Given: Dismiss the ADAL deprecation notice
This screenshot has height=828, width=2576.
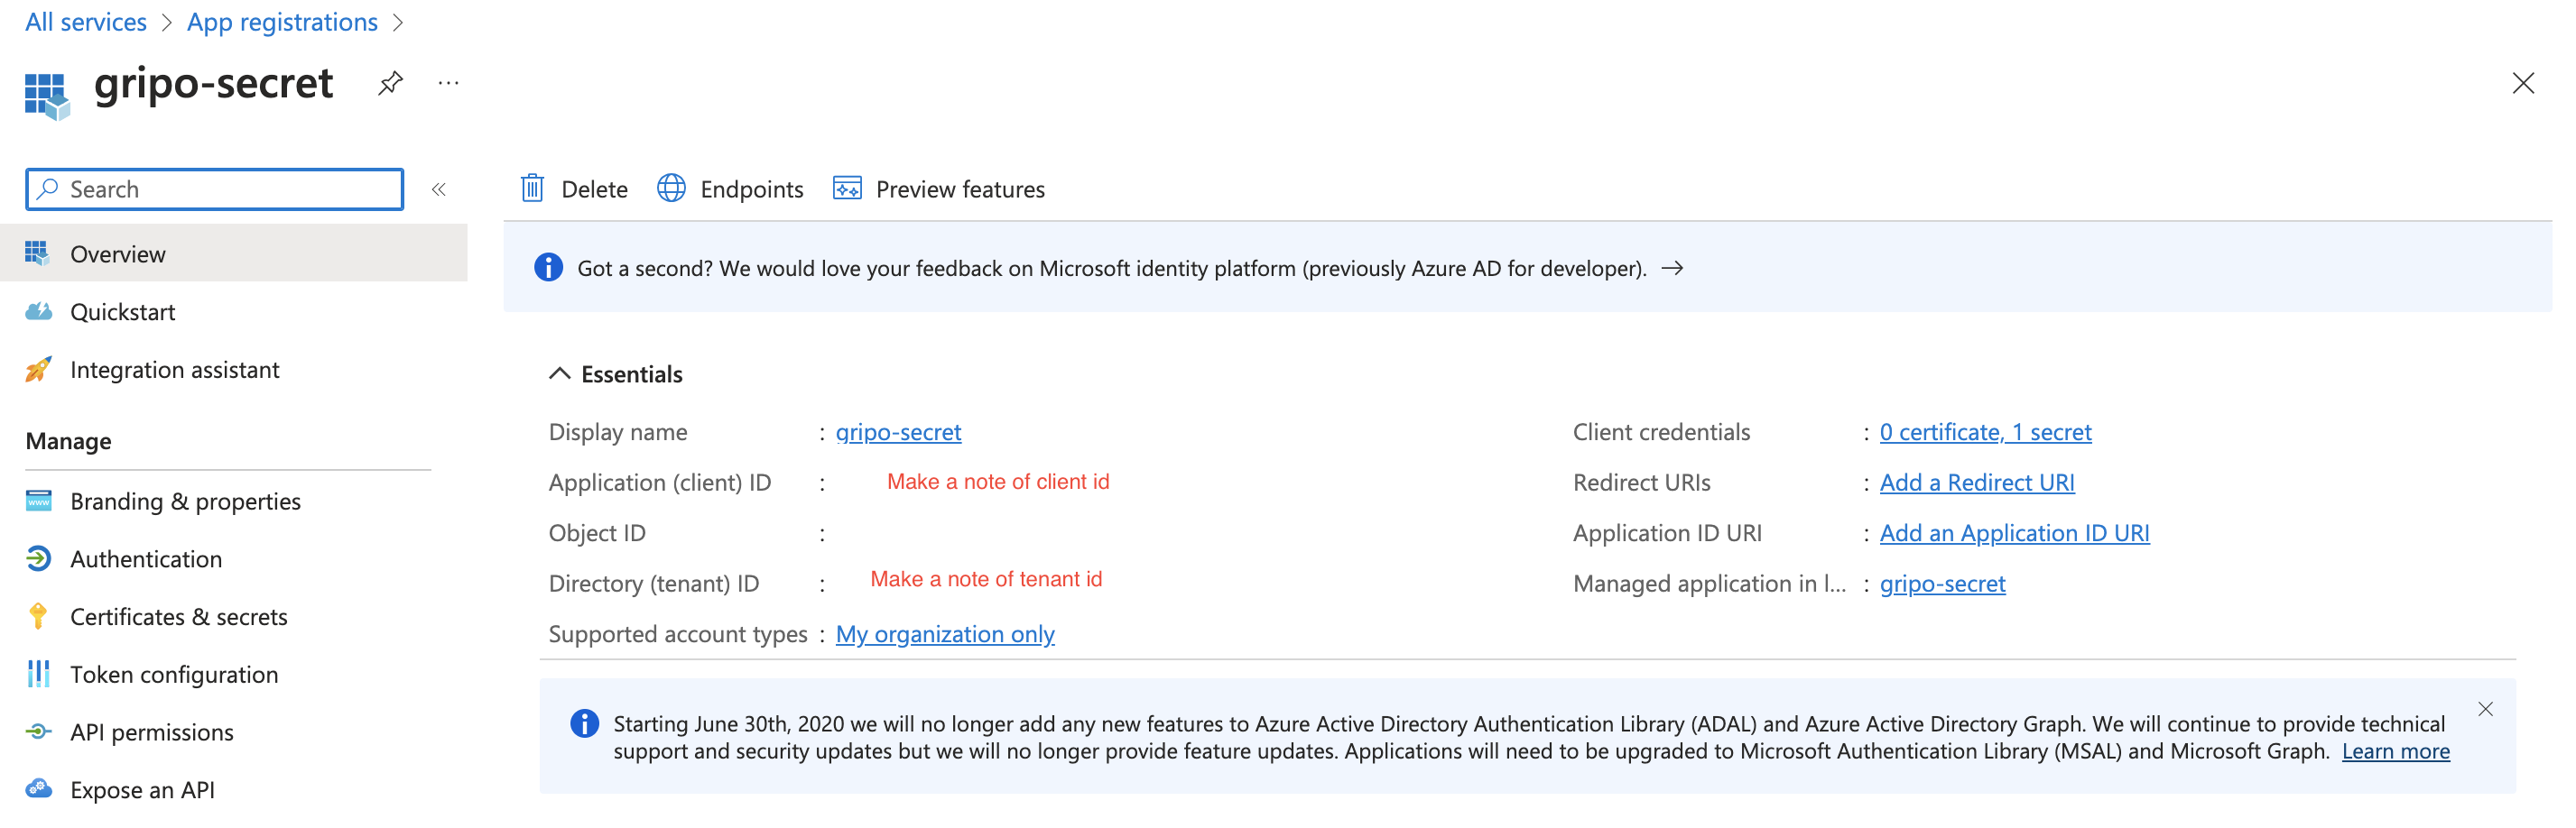Looking at the screenshot, I should 2485,709.
